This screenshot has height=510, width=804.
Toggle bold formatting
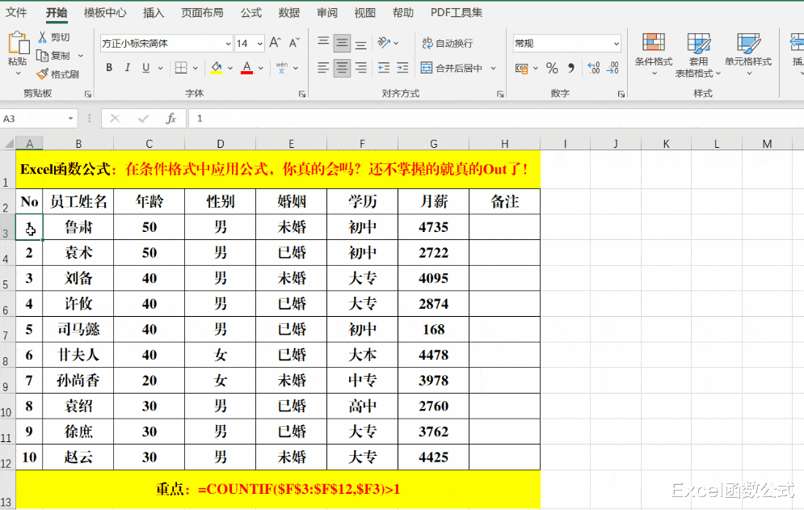(109, 68)
